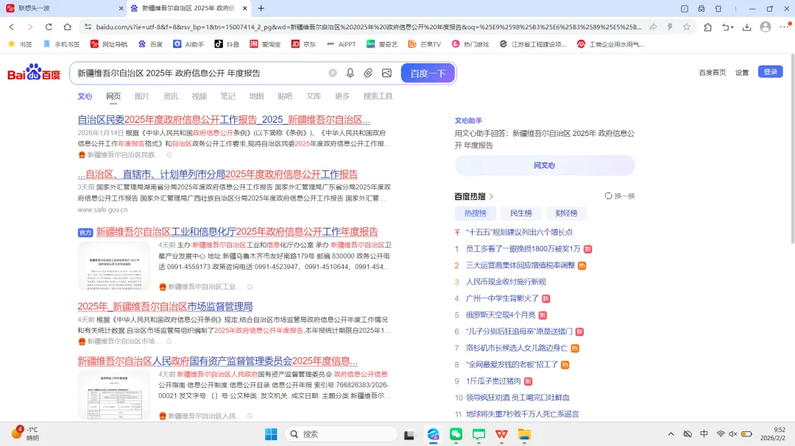Click the 百度一下 search button
Image resolution: width=795 pixels, height=446 pixels.
pyautogui.click(x=428, y=73)
